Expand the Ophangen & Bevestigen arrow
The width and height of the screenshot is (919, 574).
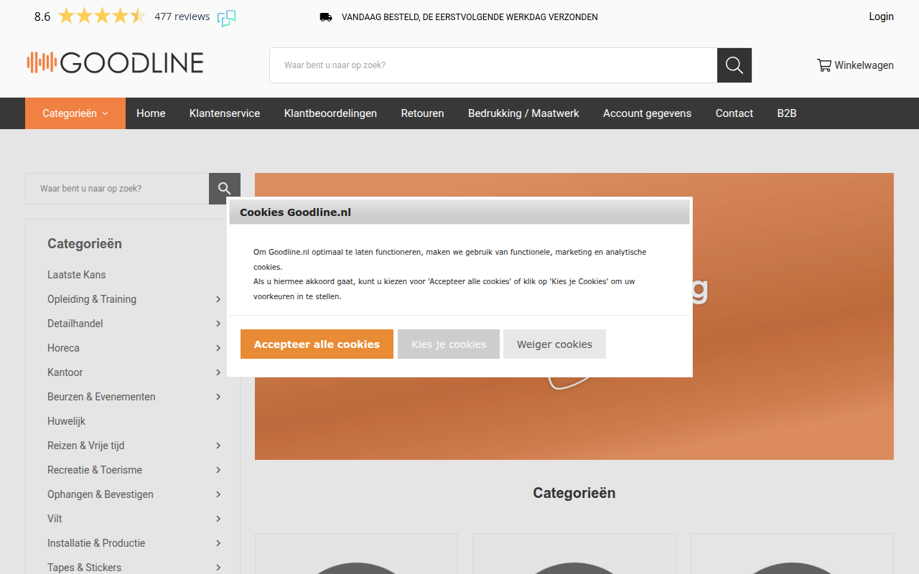pos(218,494)
